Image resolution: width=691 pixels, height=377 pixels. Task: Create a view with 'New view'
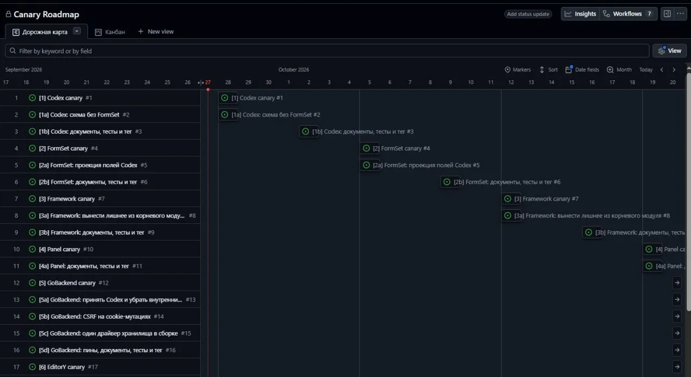point(155,32)
